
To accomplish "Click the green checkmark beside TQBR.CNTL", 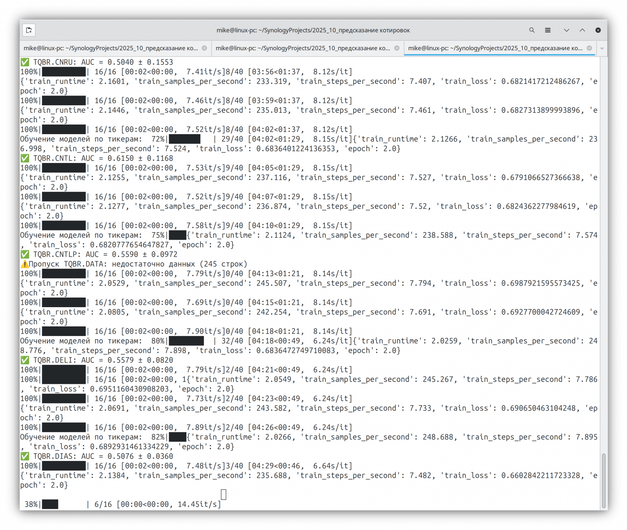I will click(25, 159).
